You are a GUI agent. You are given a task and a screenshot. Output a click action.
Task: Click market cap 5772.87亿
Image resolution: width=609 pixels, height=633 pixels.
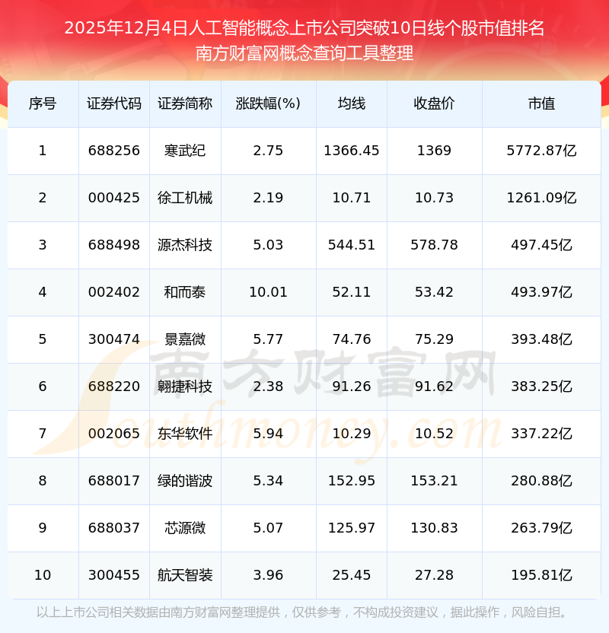541,151
